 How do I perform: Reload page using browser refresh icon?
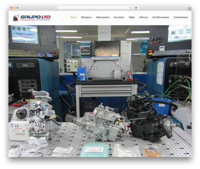(x=130, y=8)
